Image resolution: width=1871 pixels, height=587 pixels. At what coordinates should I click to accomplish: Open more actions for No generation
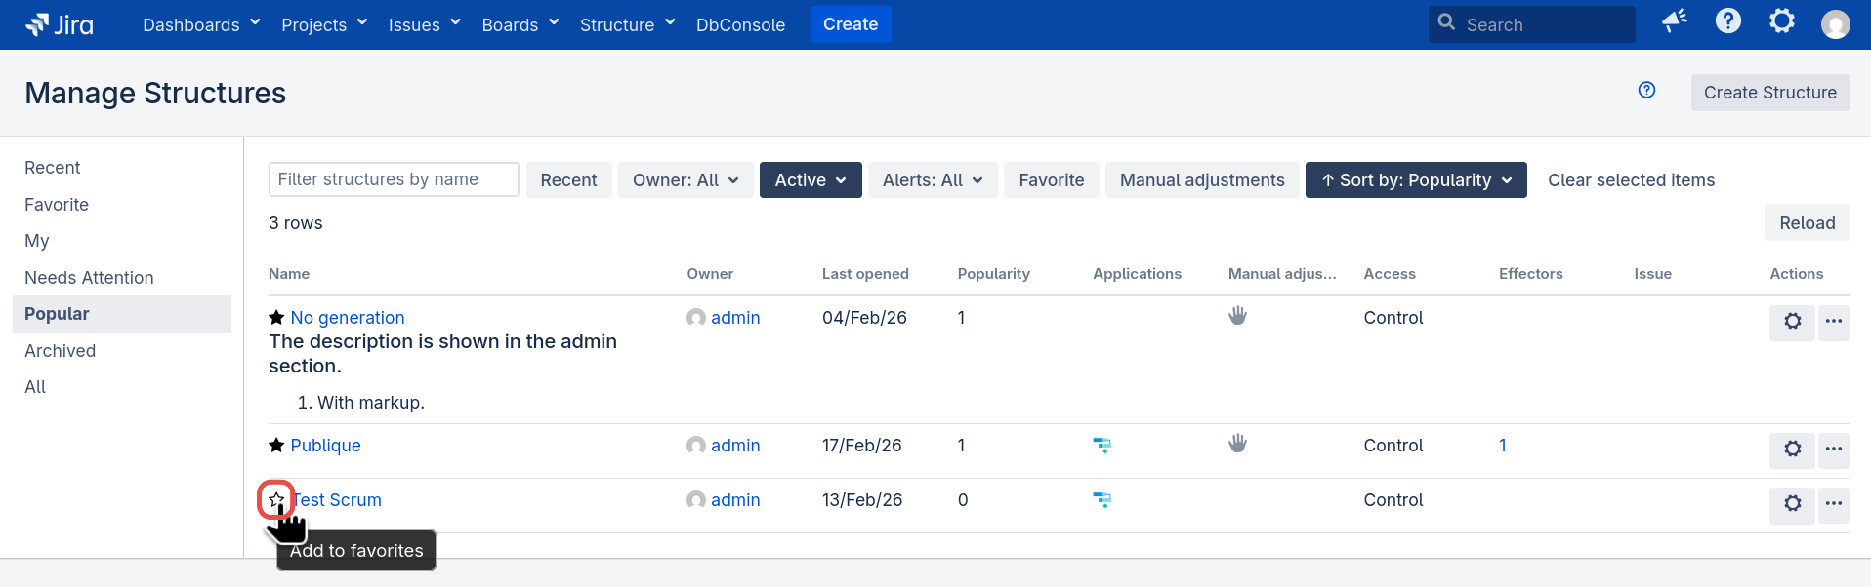(1834, 322)
